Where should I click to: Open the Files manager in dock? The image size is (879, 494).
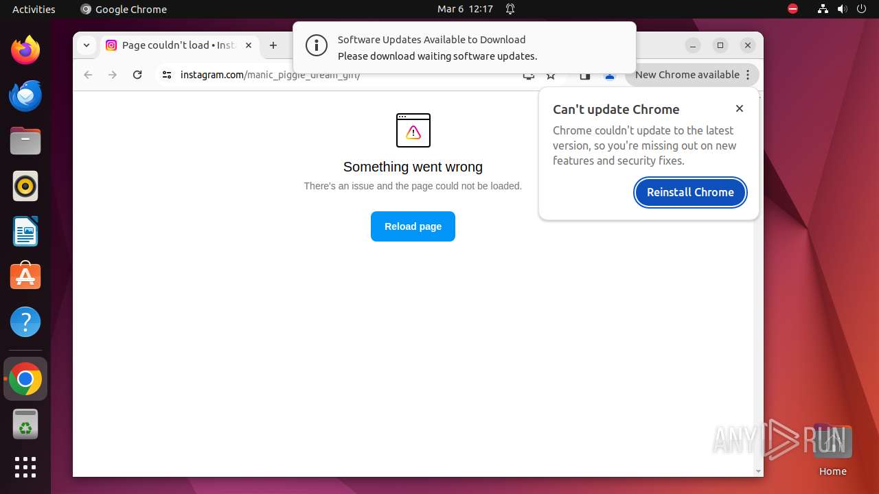tap(25, 141)
